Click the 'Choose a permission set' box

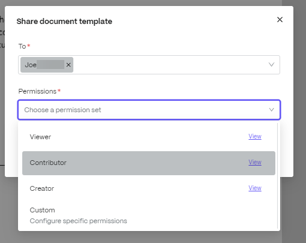coord(149,110)
